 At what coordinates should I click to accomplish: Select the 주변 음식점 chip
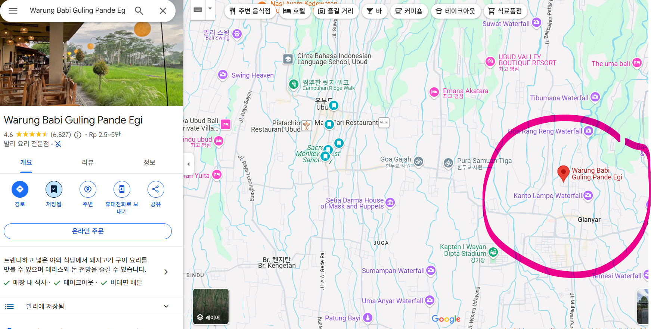pyautogui.click(x=249, y=11)
